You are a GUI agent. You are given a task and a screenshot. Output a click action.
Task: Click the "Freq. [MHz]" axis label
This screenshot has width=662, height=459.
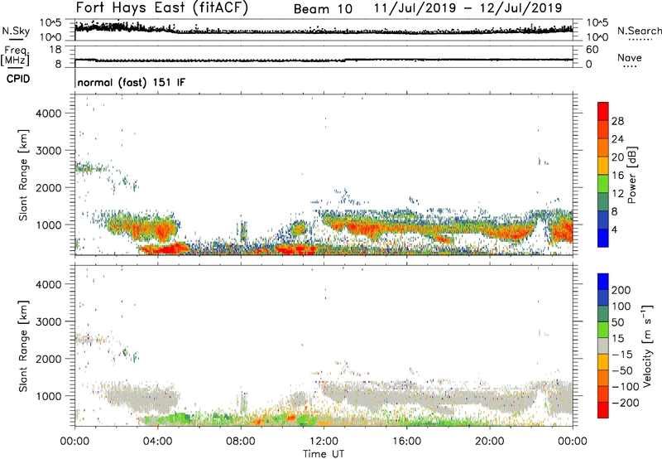coord(15,56)
